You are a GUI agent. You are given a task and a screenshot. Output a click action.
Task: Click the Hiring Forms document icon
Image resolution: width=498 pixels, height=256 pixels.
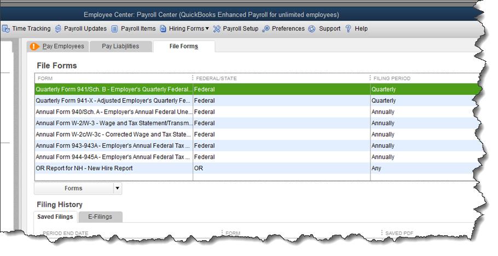[x=163, y=28]
